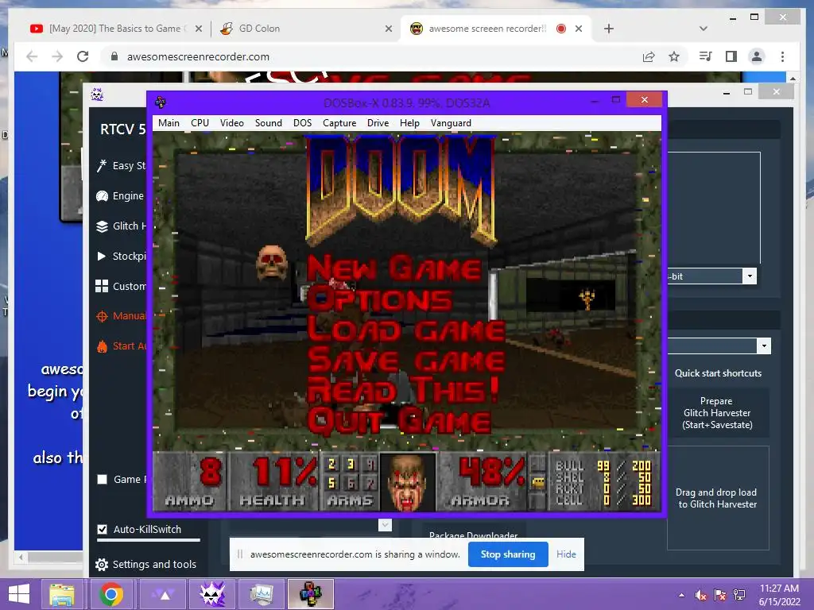Select Read This! in the Doom menu
The width and height of the screenshot is (814, 610).
click(404, 390)
